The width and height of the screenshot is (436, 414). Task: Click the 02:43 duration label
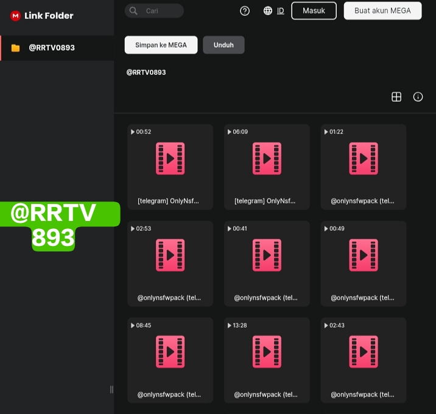point(337,325)
